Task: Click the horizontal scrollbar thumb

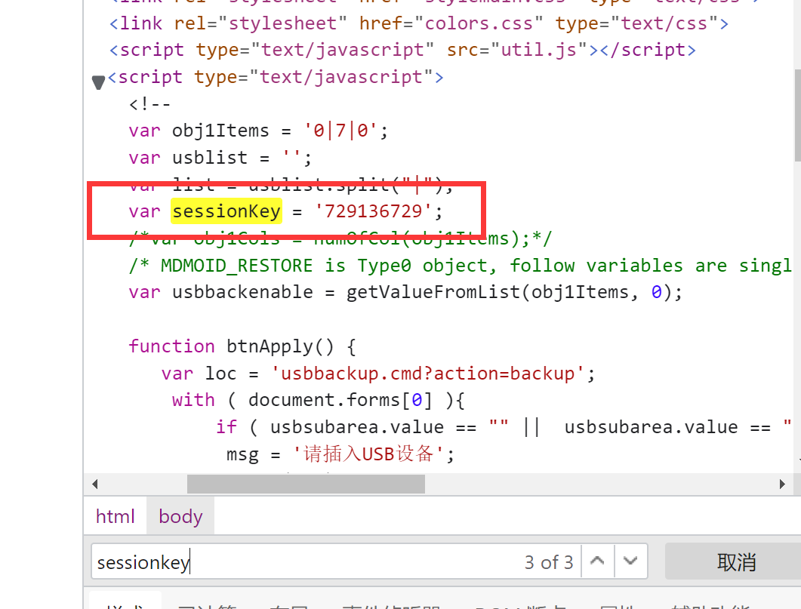Action: (306, 484)
